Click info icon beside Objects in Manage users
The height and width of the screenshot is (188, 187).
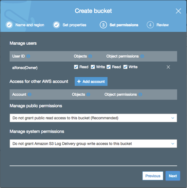tap(90, 56)
